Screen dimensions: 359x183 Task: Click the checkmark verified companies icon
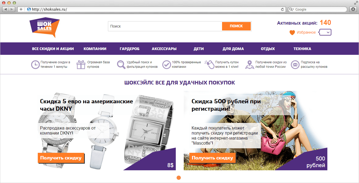(x=166, y=65)
